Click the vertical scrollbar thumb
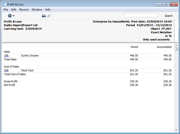Viewport: 180px width, 134px height. [x=176, y=49]
